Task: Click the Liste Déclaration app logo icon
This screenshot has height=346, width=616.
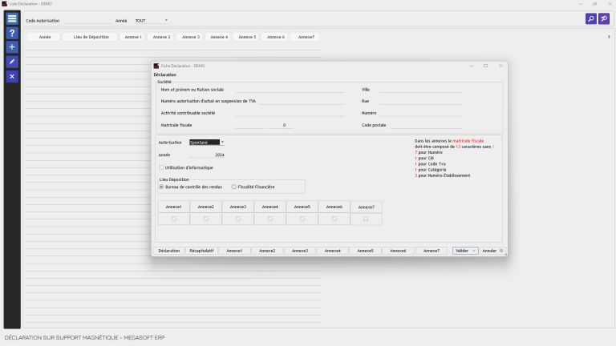Action: tap(4, 3)
